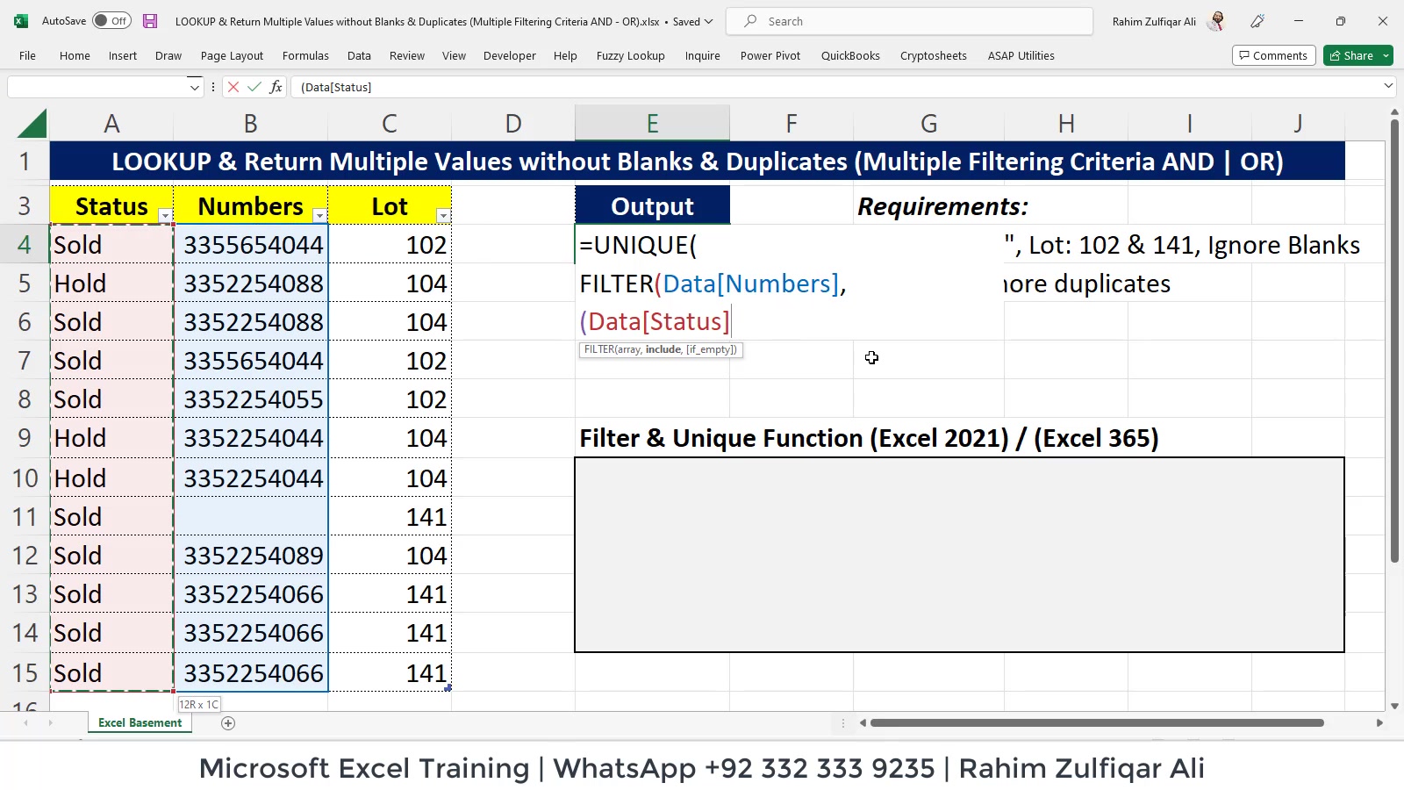The height and width of the screenshot is (790, 1404).
Task: Open Rahim Zulfiqar Ali profile picture
Action: tap(1216, 21)
